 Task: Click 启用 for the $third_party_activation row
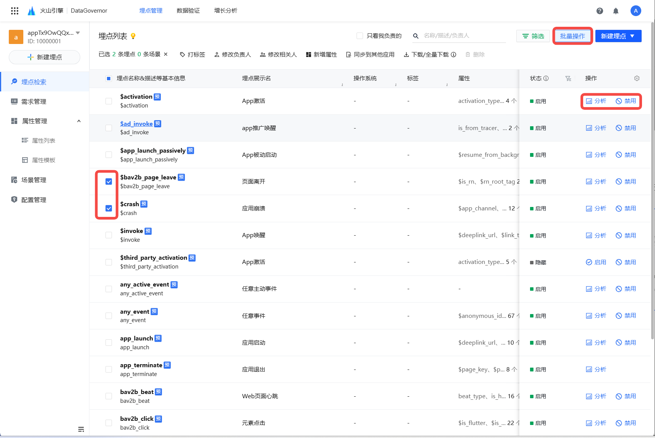point(596,262)
